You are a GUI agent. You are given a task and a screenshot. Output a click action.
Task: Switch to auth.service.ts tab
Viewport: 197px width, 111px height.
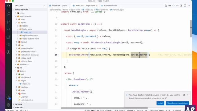coord(110,6)
